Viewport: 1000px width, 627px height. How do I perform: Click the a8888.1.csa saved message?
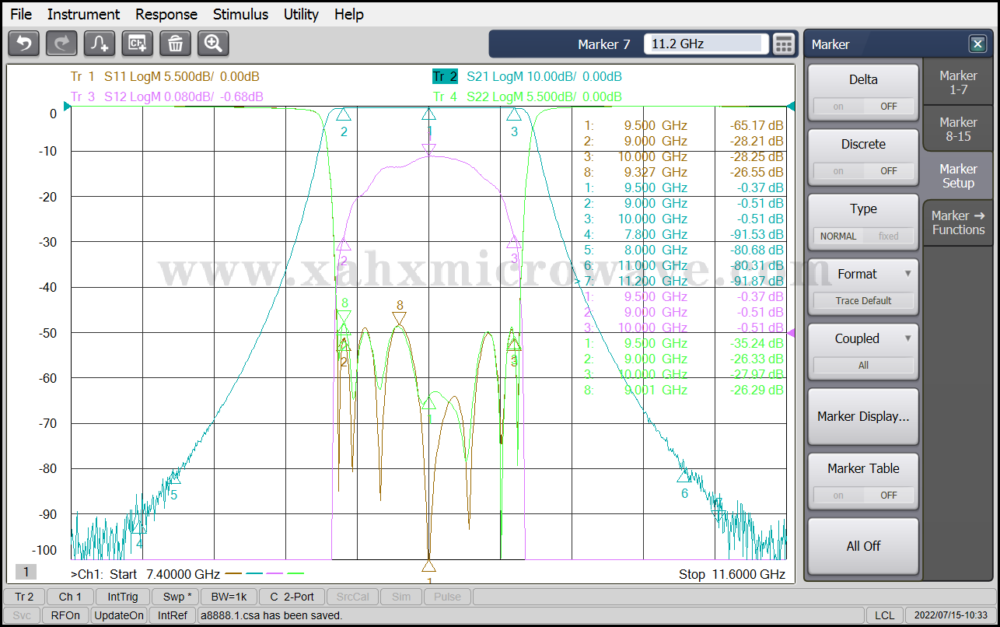271,615
